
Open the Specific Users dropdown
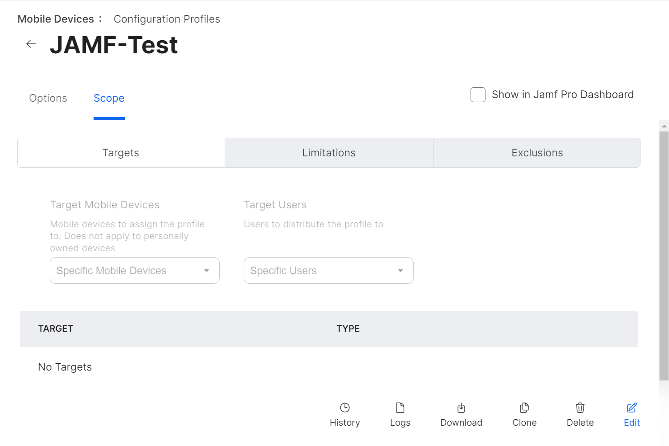click(x=328, y=271)
